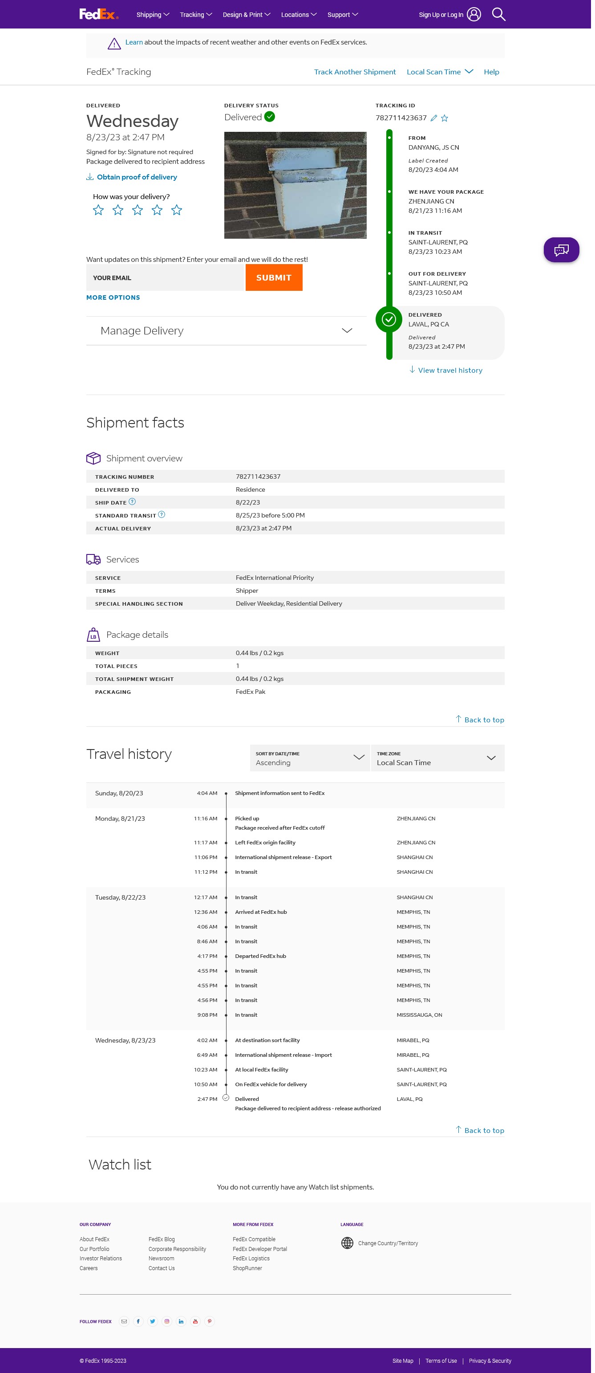This screenshot has height=1373, width=595.
Task: Click the Package details weight icon
Action: click(x=93, y=634)
